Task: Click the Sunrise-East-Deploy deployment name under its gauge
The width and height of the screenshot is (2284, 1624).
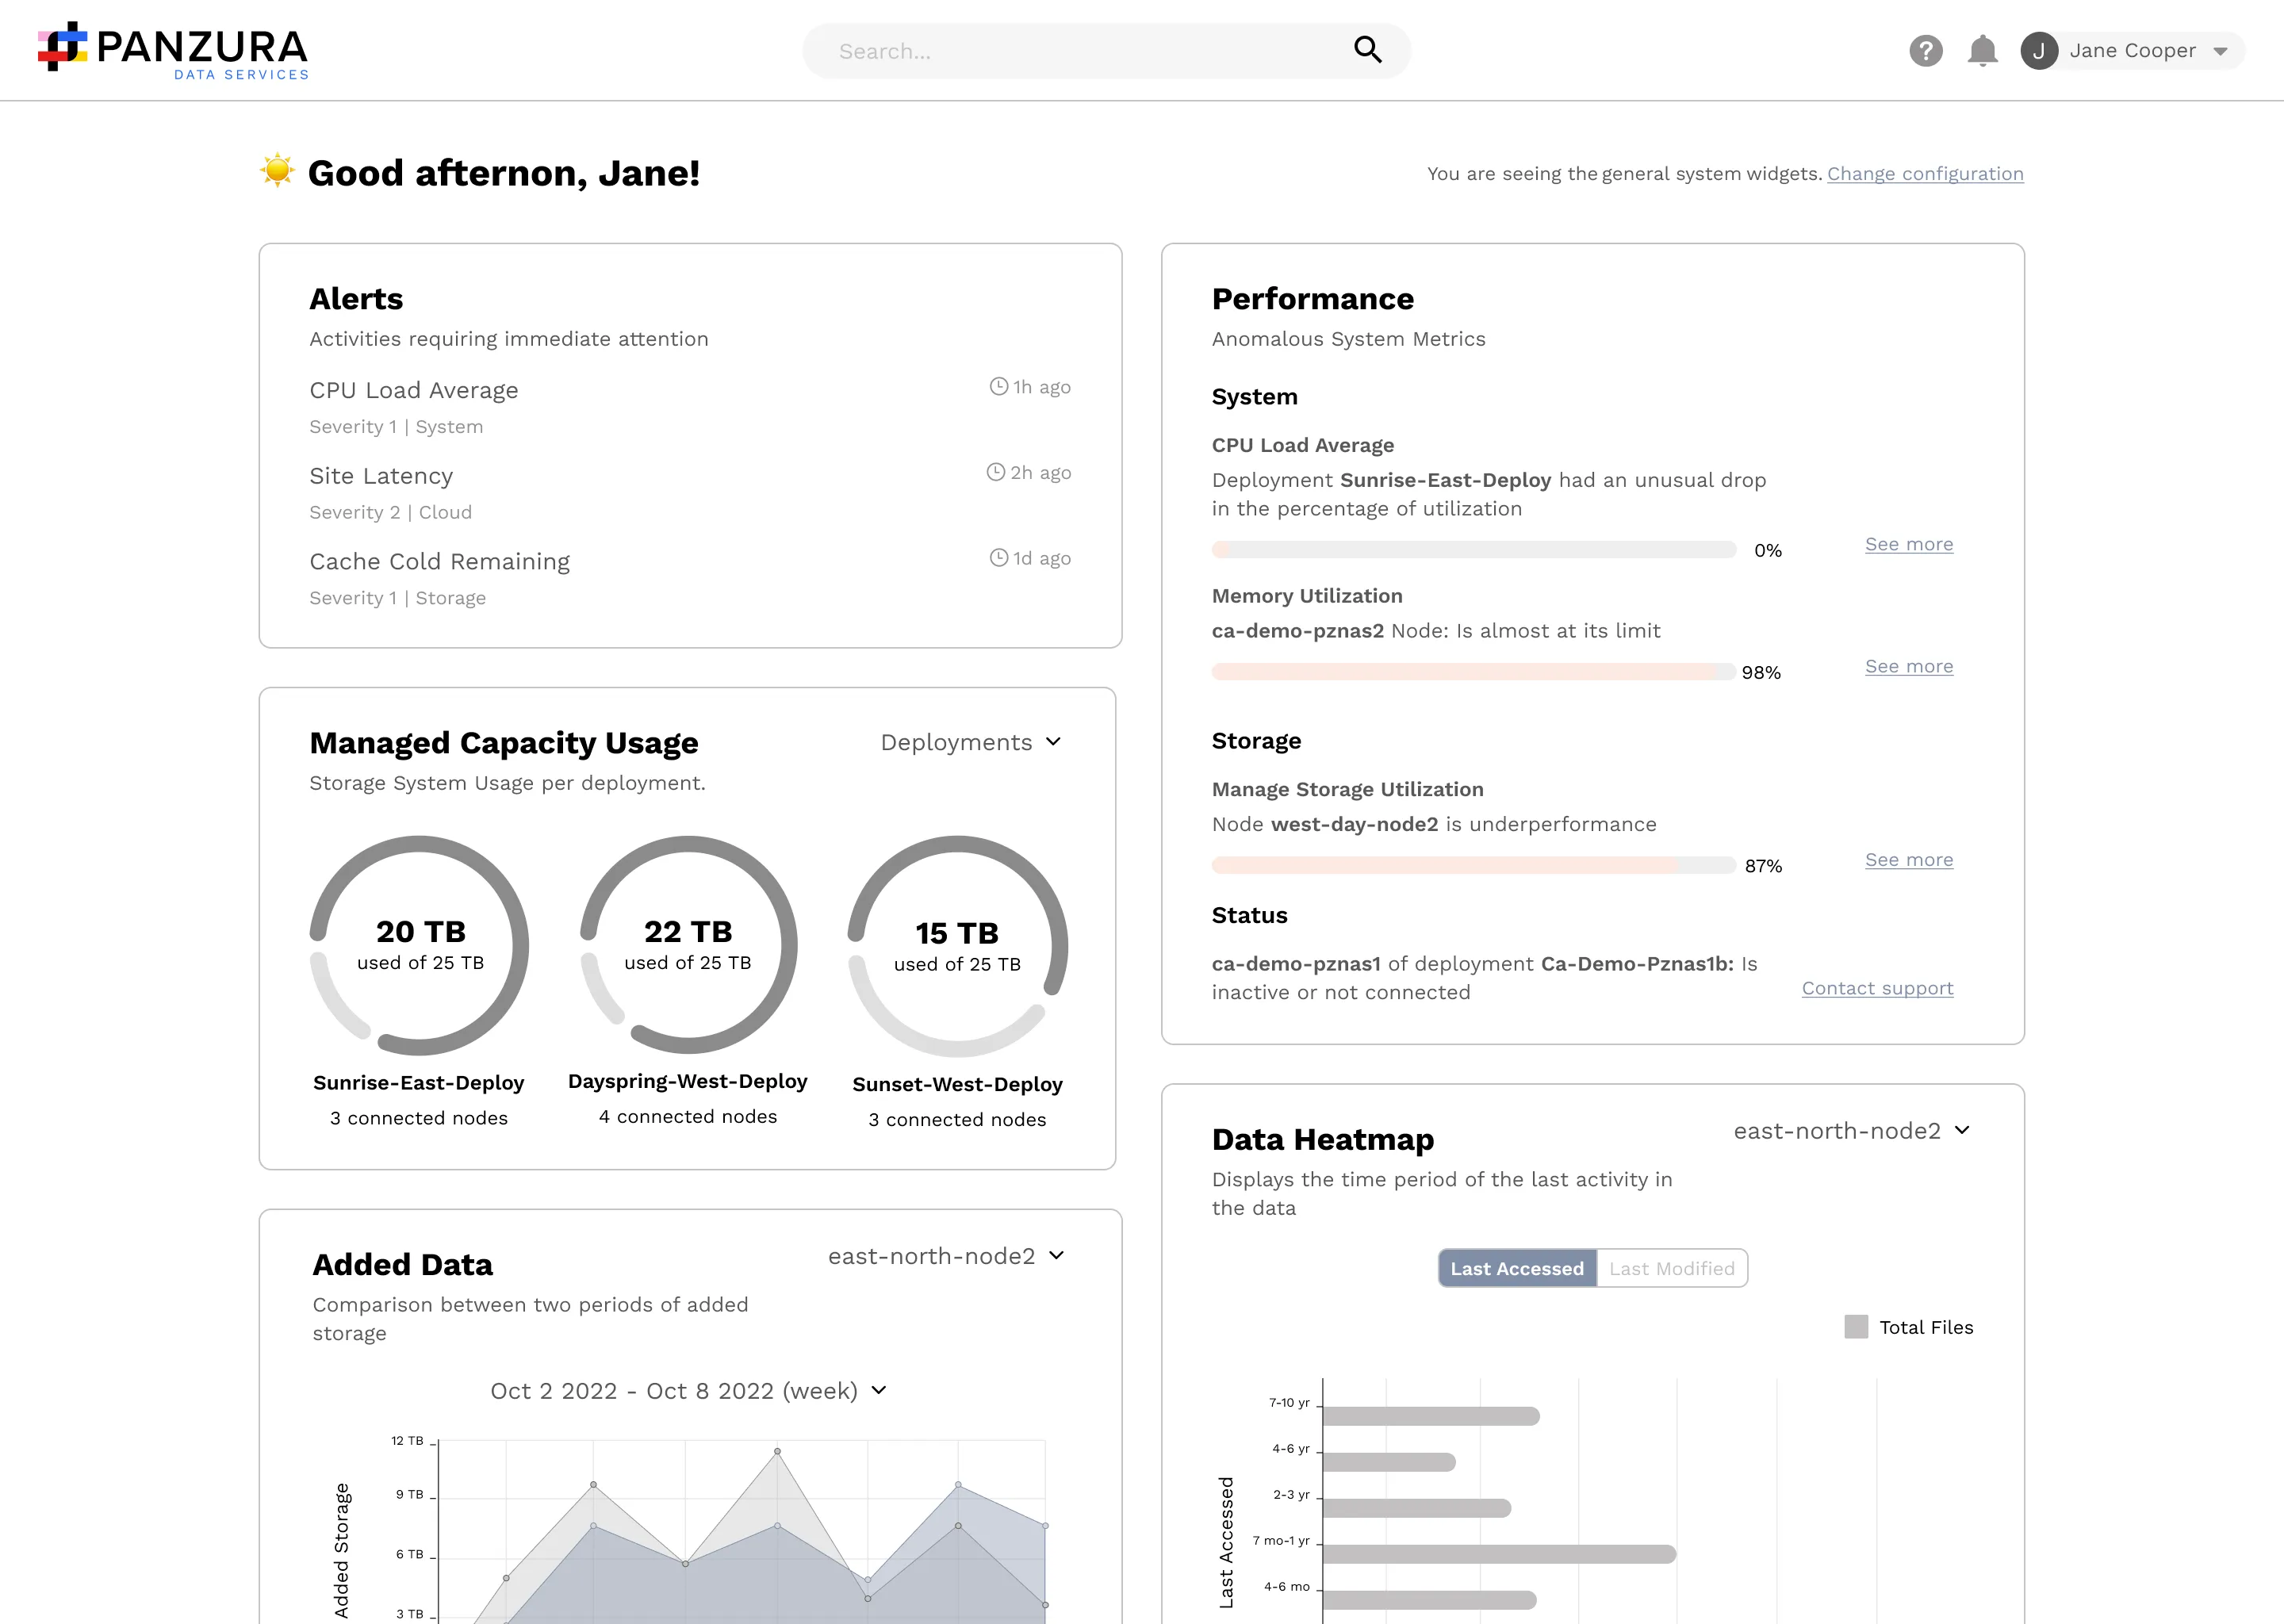Action: tap(419, 1083)
